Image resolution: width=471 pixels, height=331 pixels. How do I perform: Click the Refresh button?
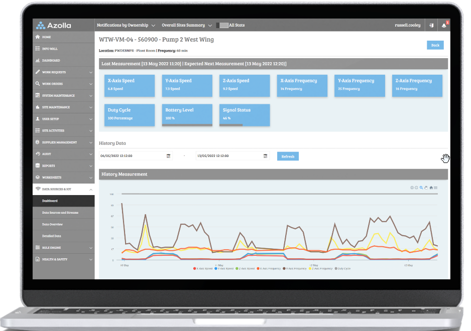(288, 156)
